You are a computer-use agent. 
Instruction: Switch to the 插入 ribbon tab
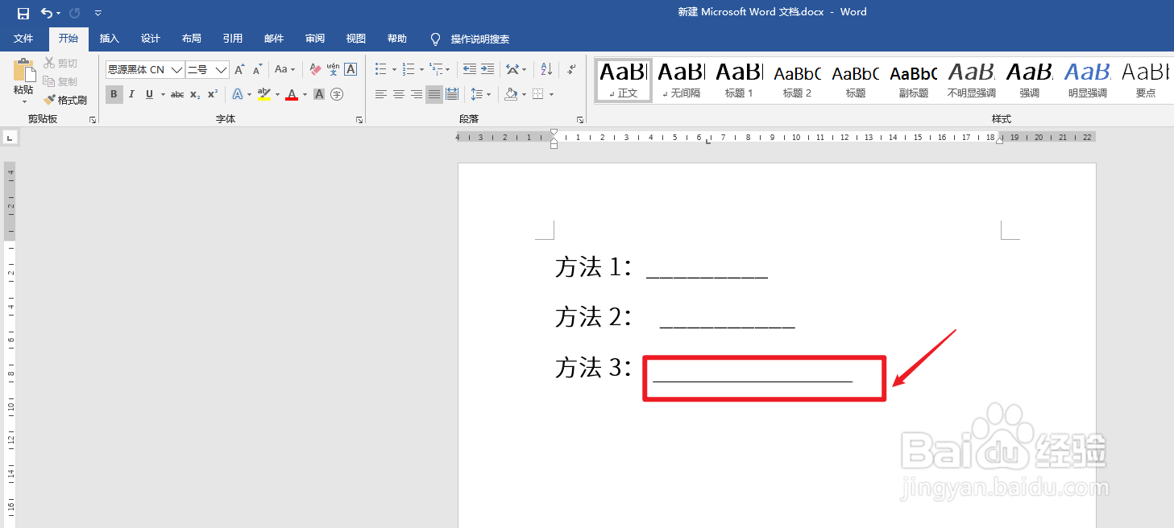point(109,38)
